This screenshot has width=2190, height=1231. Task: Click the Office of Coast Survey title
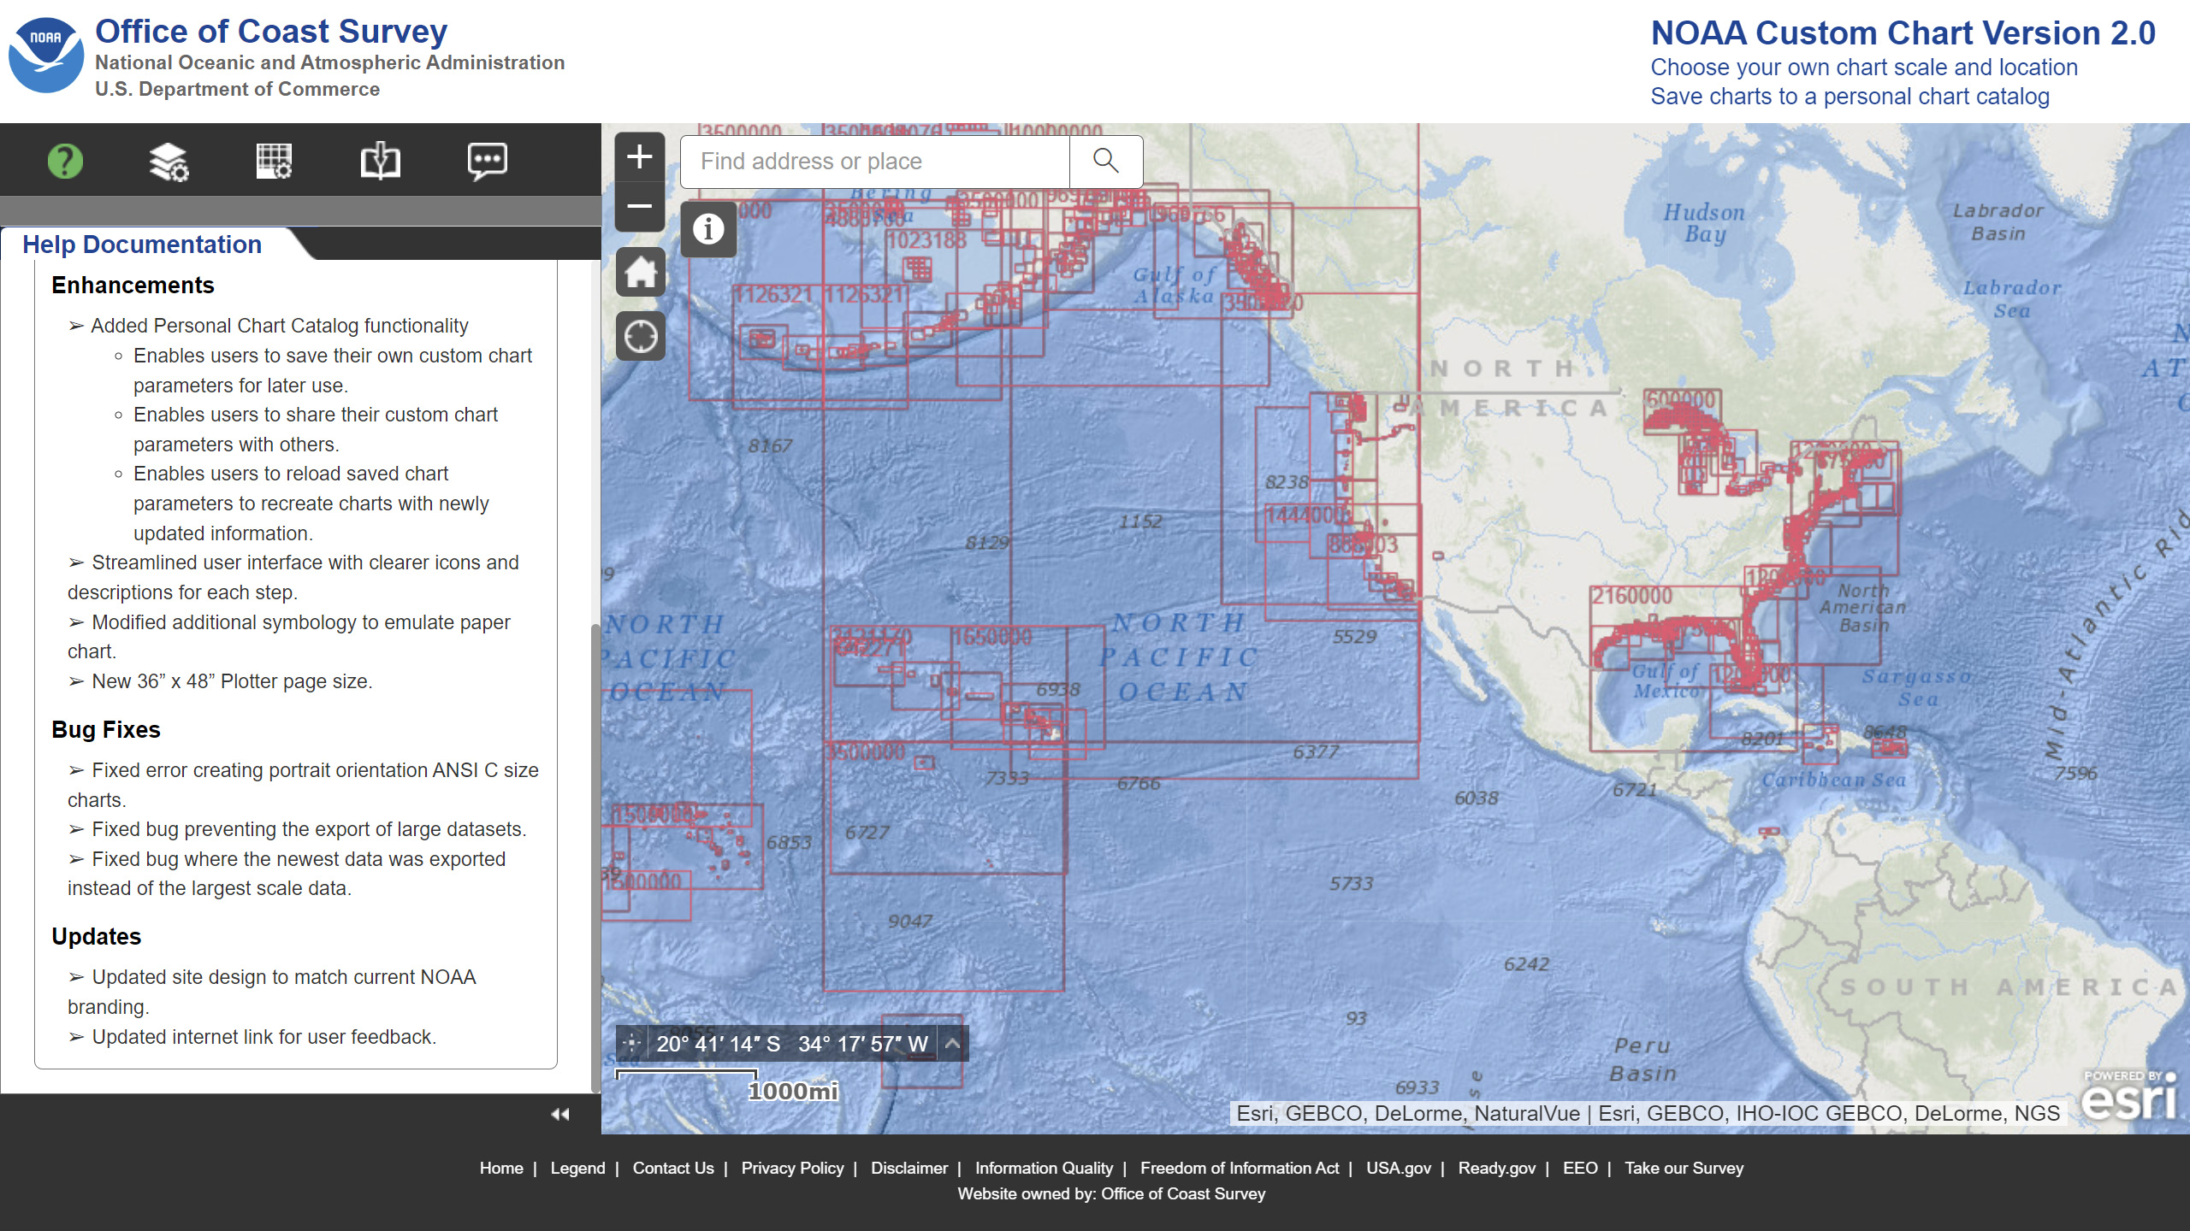[271, 32]
